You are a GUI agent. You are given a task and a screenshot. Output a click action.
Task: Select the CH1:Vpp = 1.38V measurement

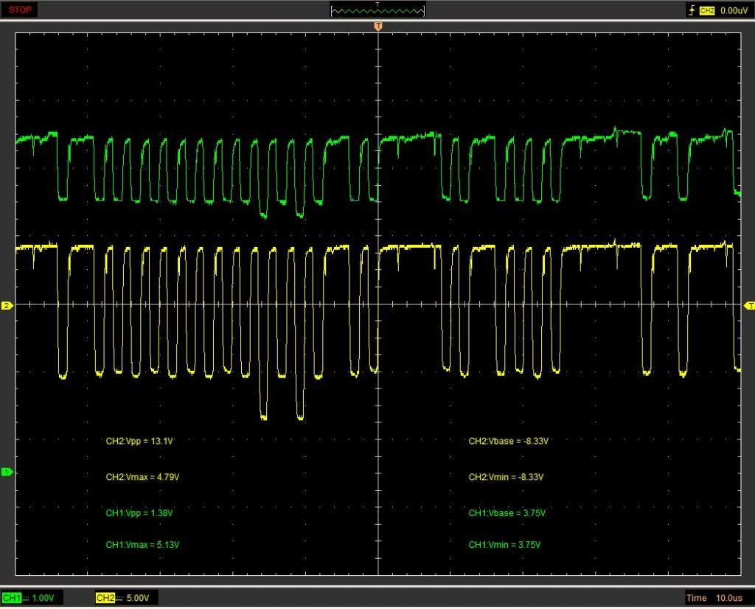[x=140, y=512]
